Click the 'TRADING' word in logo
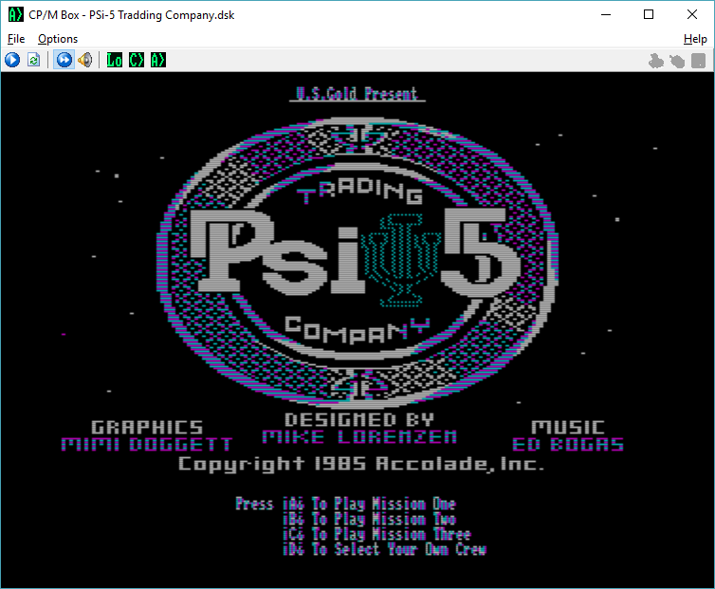 pos(359,190)
